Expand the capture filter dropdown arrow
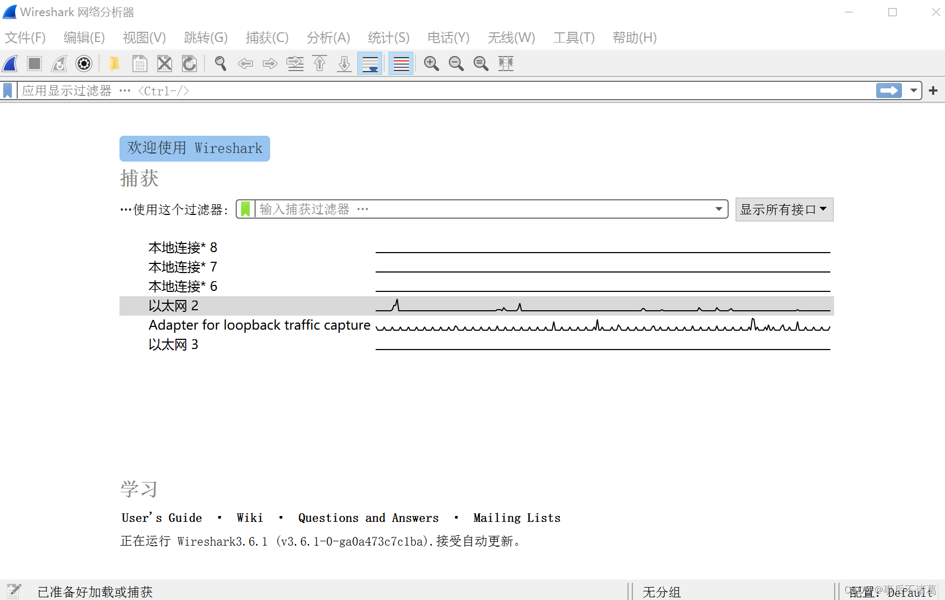 point(719,209)
